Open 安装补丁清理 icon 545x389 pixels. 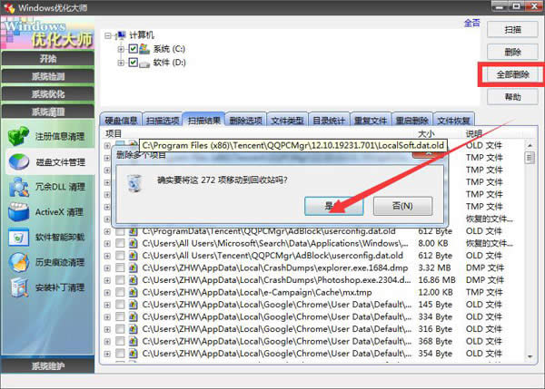[x=18, y=287]
